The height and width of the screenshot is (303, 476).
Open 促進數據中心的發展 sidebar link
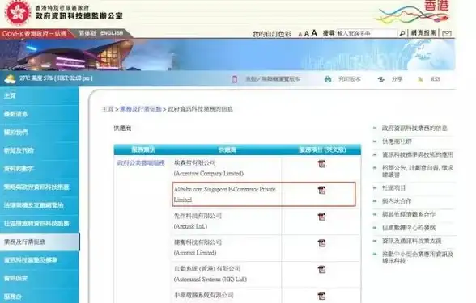(x=409, y=228)
